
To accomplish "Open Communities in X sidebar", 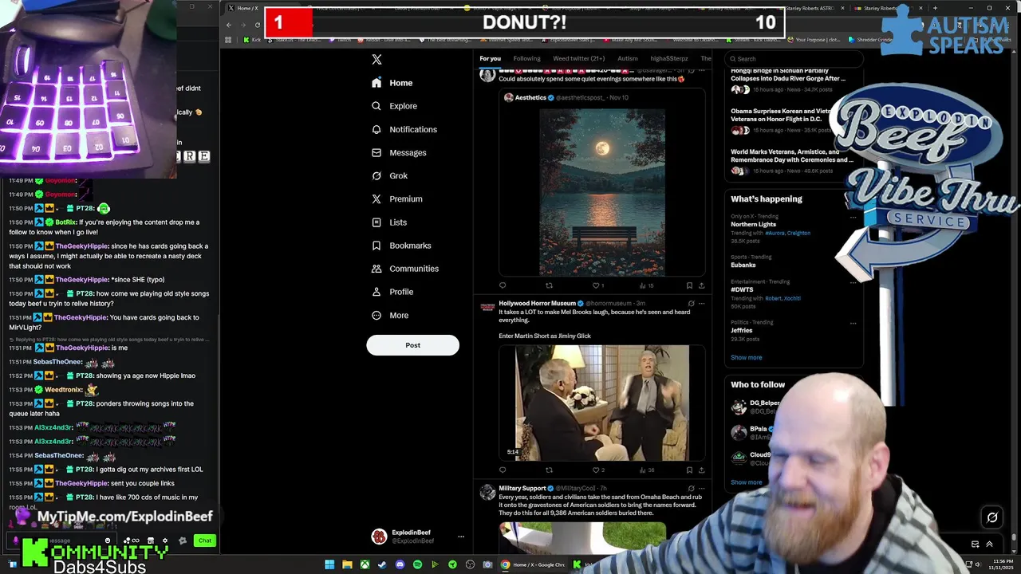I will point(405,269).
